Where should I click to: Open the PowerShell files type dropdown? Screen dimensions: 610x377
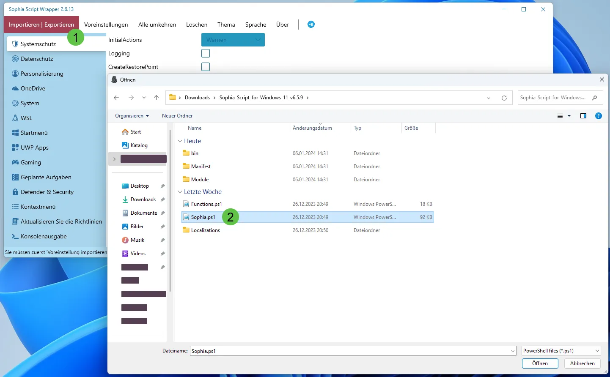tap(561, 351)
